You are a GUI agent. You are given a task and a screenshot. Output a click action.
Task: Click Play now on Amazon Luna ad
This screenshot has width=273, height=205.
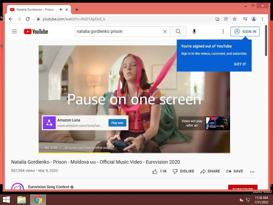coord(117,123)
